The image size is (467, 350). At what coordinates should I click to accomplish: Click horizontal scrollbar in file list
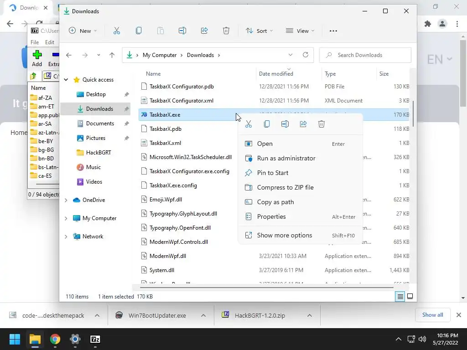tap(266, 288)
